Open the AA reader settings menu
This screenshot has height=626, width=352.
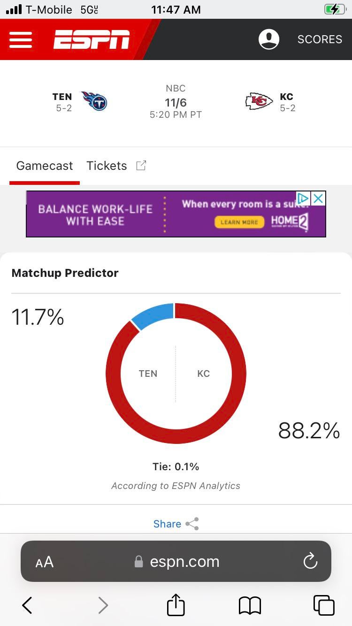click(45, 562)
